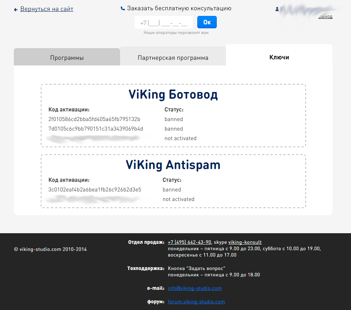Viewport: 351px width, 310px height.
Task: Click the Статус label under ViKing Antispam
Action: click(x=172, y=180)
